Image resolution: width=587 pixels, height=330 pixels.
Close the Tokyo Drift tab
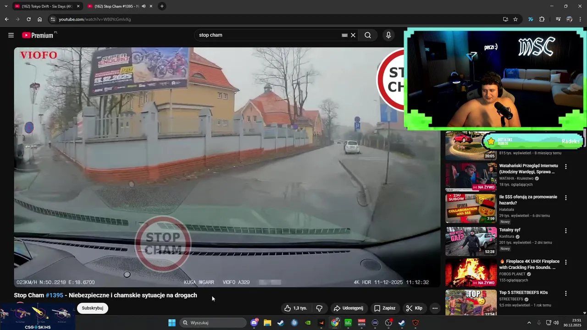[x=78, y=6]
